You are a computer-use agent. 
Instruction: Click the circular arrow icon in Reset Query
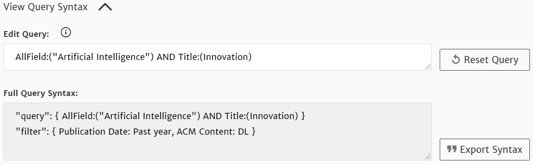click(456, 60)
